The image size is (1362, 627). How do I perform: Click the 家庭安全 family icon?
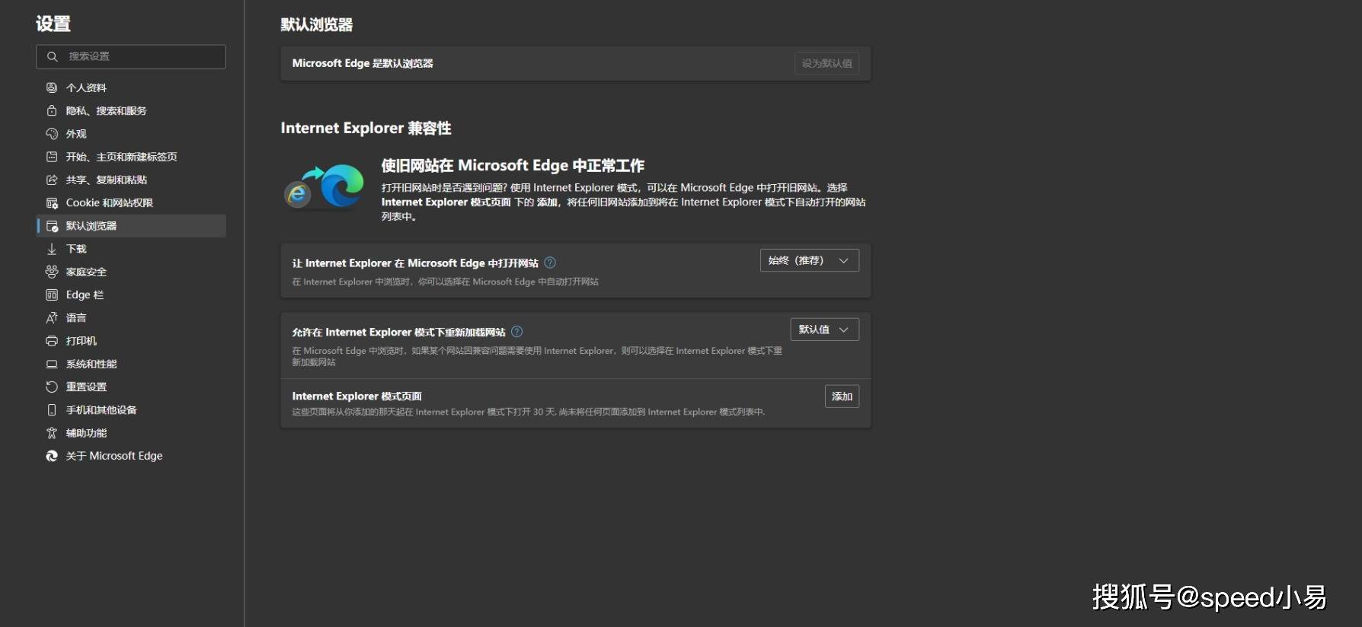click(x=52, y=272)
